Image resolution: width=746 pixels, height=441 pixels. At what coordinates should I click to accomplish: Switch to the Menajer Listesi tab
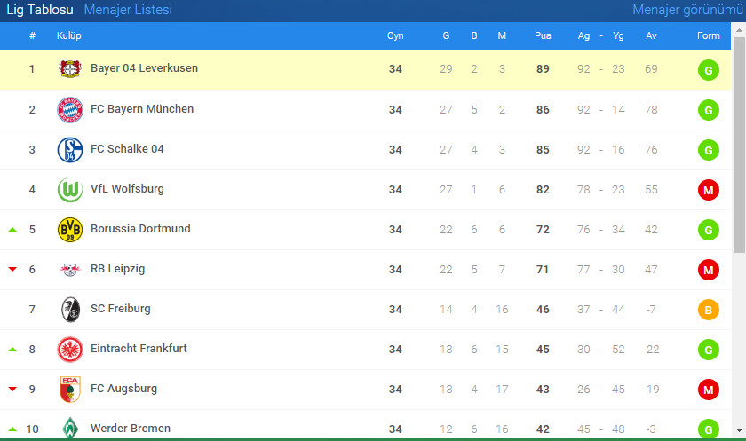[x=128, y=10]
